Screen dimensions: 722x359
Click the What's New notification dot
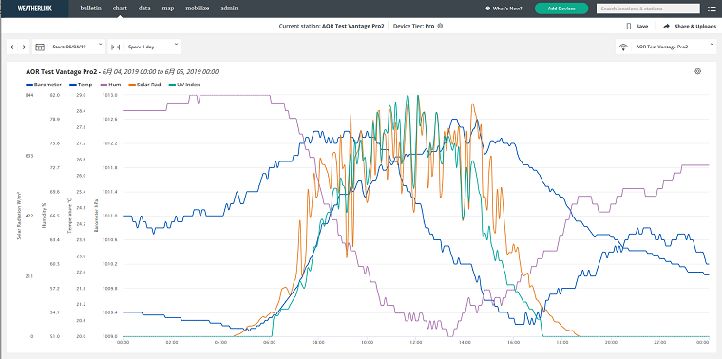click(x=488, y=9)
